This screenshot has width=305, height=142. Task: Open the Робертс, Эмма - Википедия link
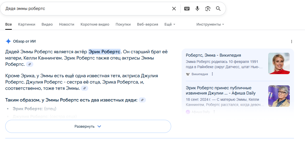tap(213, 55)
